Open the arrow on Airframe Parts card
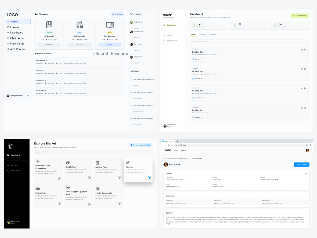 (x=119, y=177)
